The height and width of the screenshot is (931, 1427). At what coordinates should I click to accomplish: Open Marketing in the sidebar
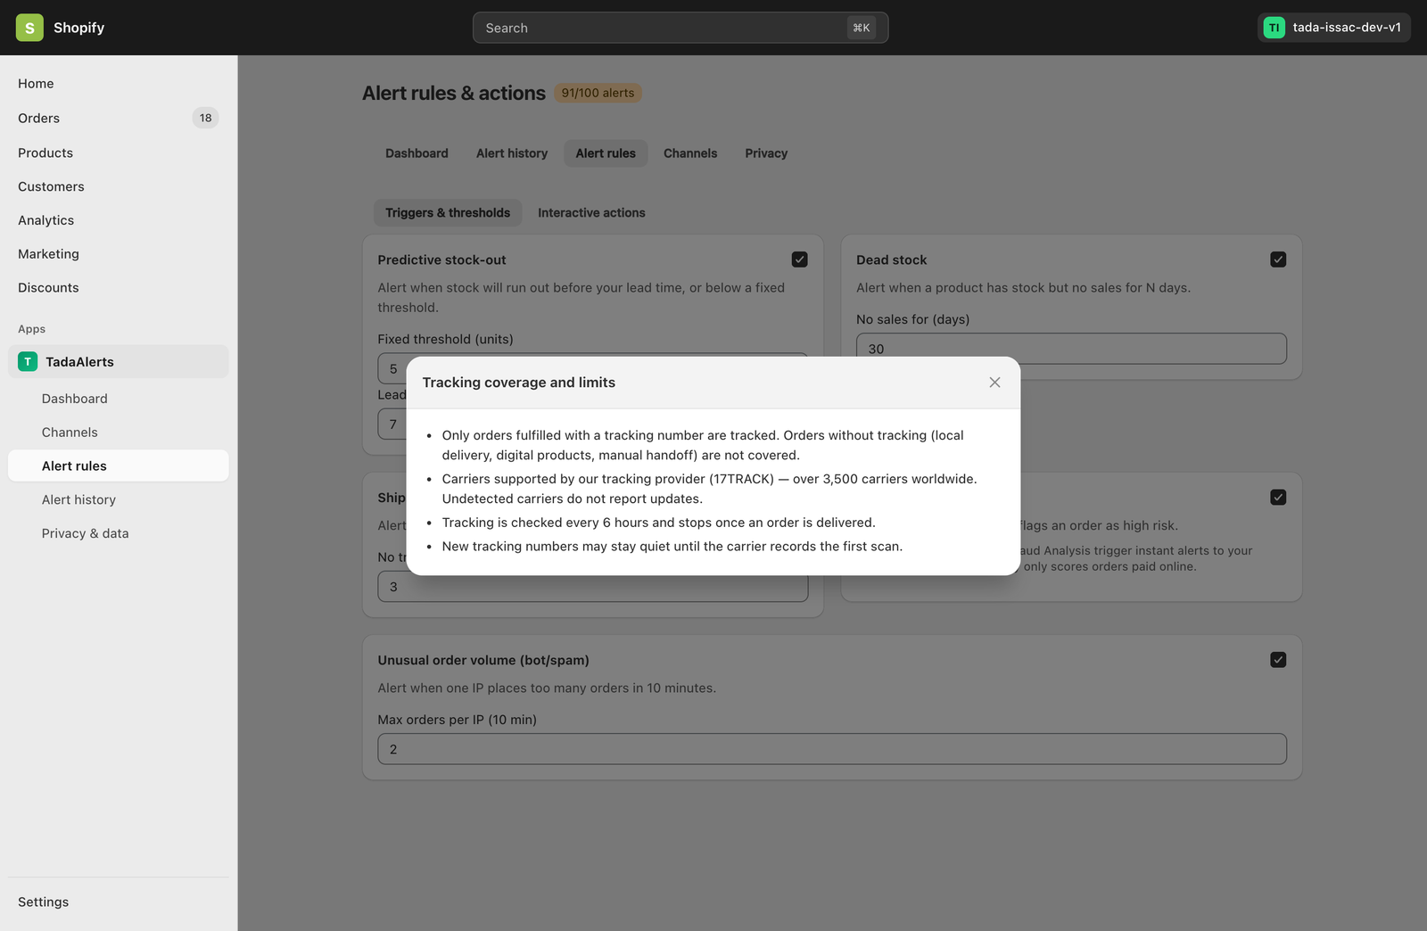point(119,254)
